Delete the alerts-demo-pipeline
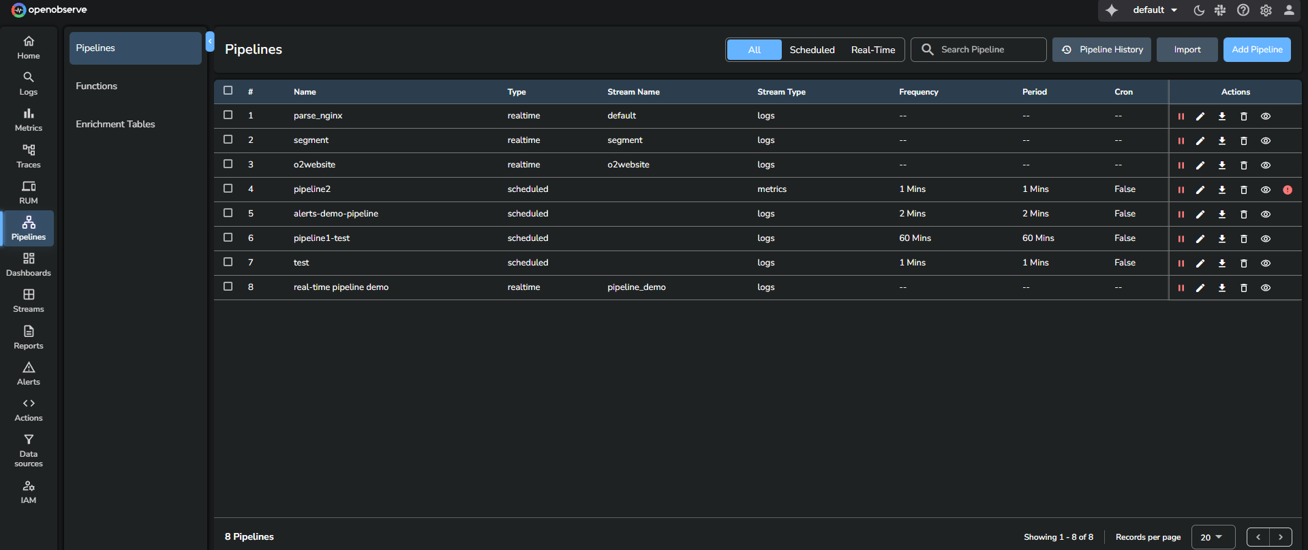This screenshot has width=1308, height=550. pyautogui.click(x=1244, y=214)
